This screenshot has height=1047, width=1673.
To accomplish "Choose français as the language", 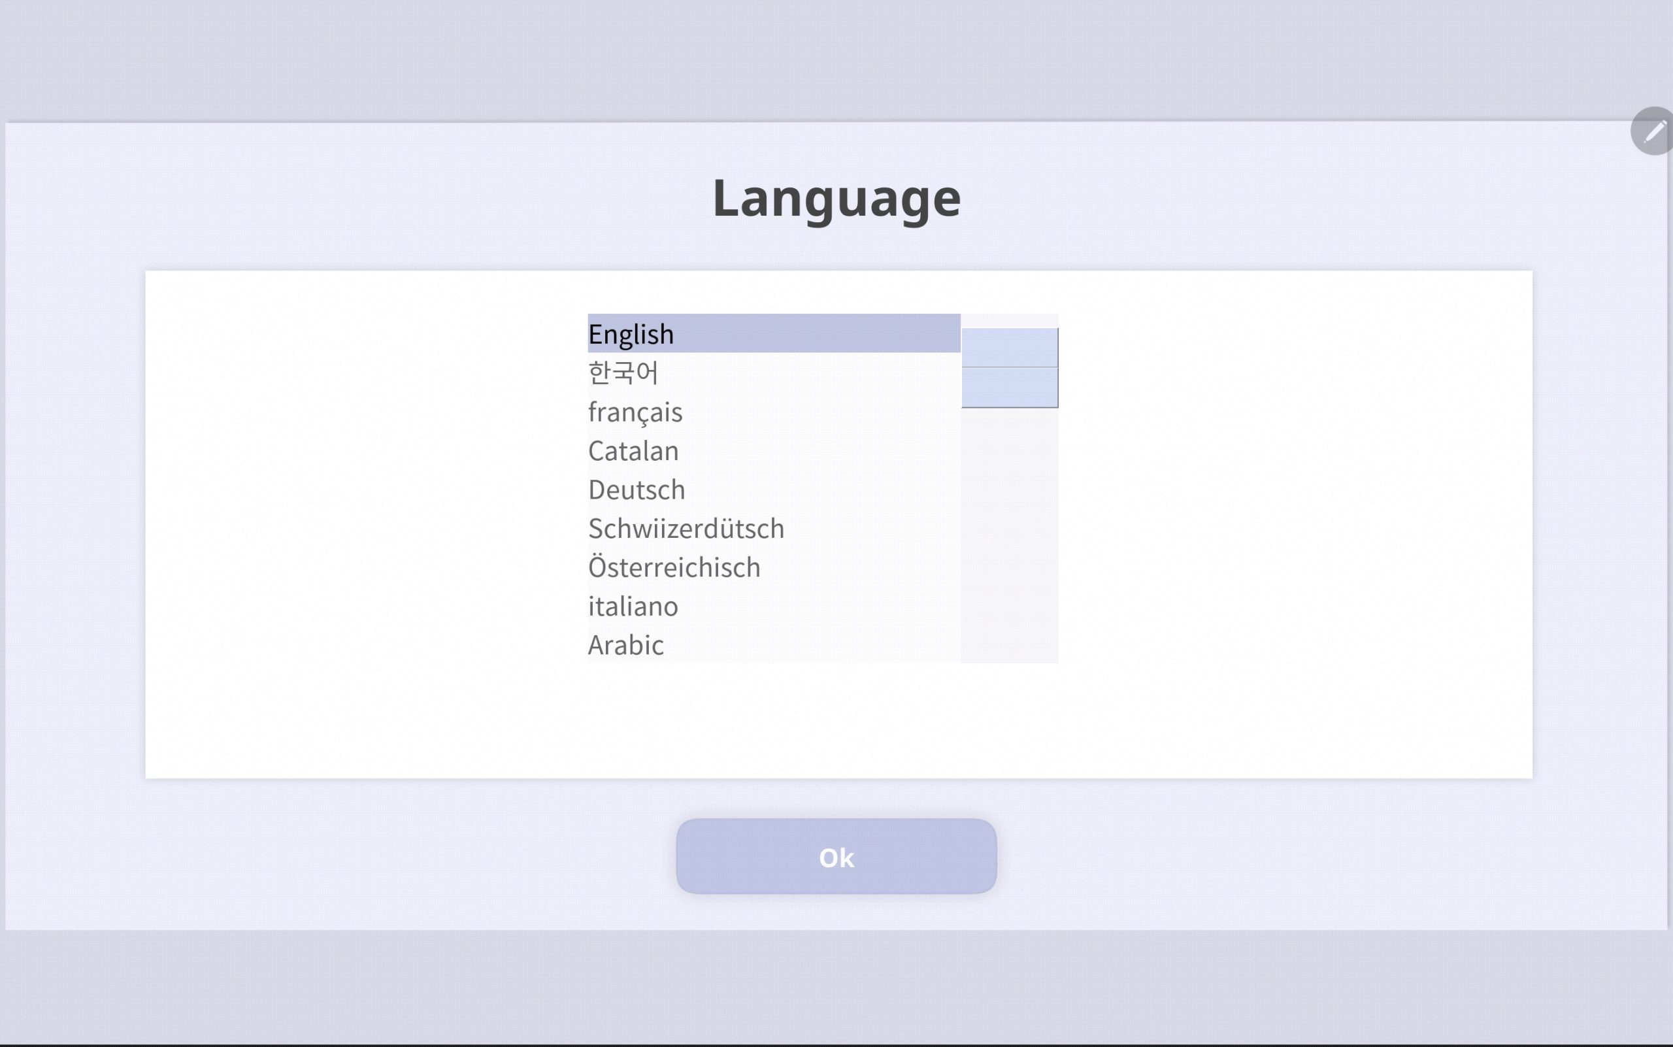I will point(635,412).
